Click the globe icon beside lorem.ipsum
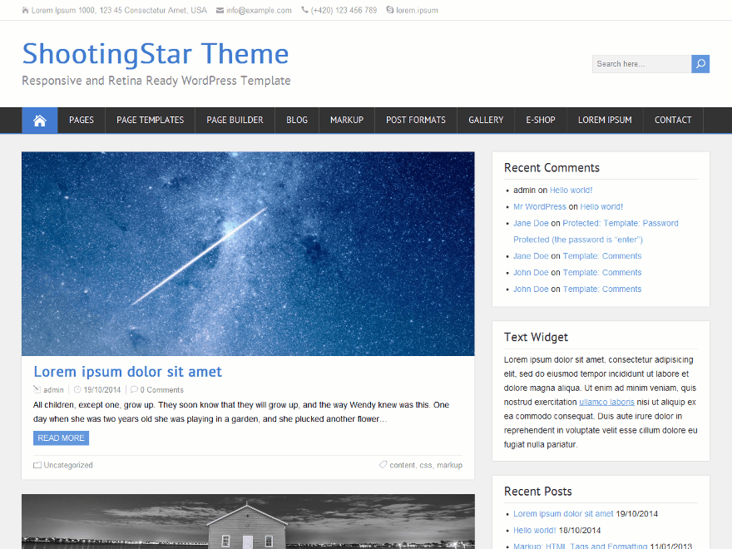The width and height of the screenshot is (732, 549). pyautogui.click(x=389, y=10)
